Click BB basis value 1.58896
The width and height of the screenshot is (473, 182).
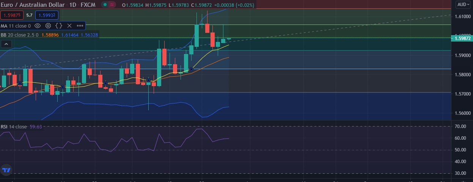point(50,35)
